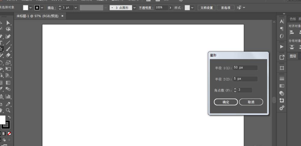The image size is (301, 146).
Task: Click 半径 2 input field
Action: tap(245, 79)
